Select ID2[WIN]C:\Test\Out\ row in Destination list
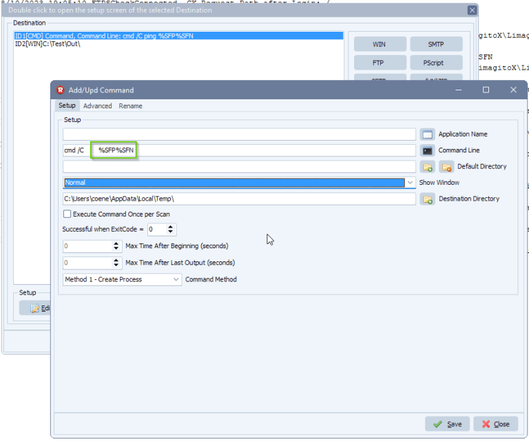529x442 pixels. 178,44
